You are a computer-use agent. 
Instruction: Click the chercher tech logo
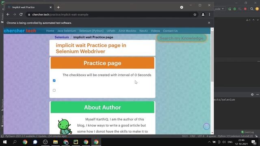click(20, 31)
